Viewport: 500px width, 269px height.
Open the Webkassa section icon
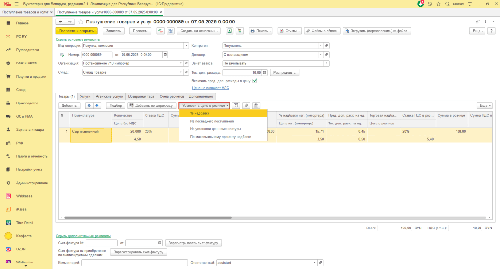coord(8,196)
